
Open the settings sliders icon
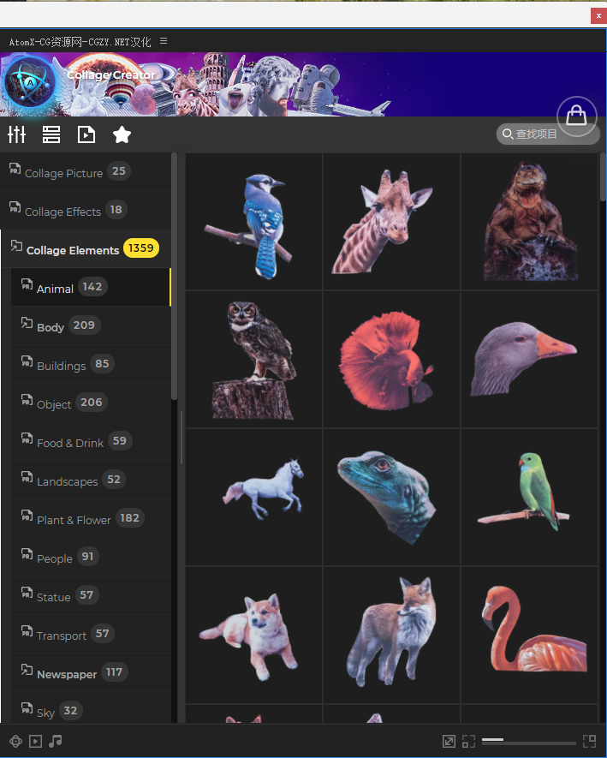tap(16, 134)
